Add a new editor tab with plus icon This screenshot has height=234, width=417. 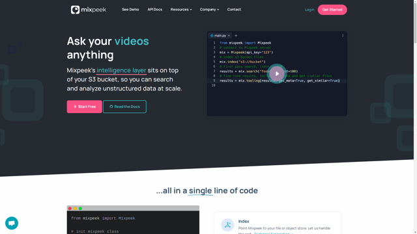click(x=236, y=36)
